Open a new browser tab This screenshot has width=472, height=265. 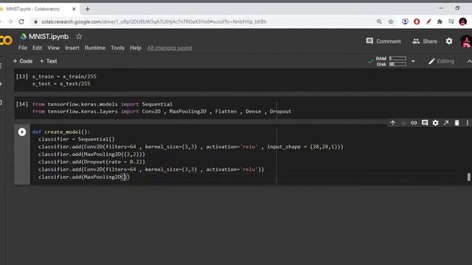pos(88,9)
